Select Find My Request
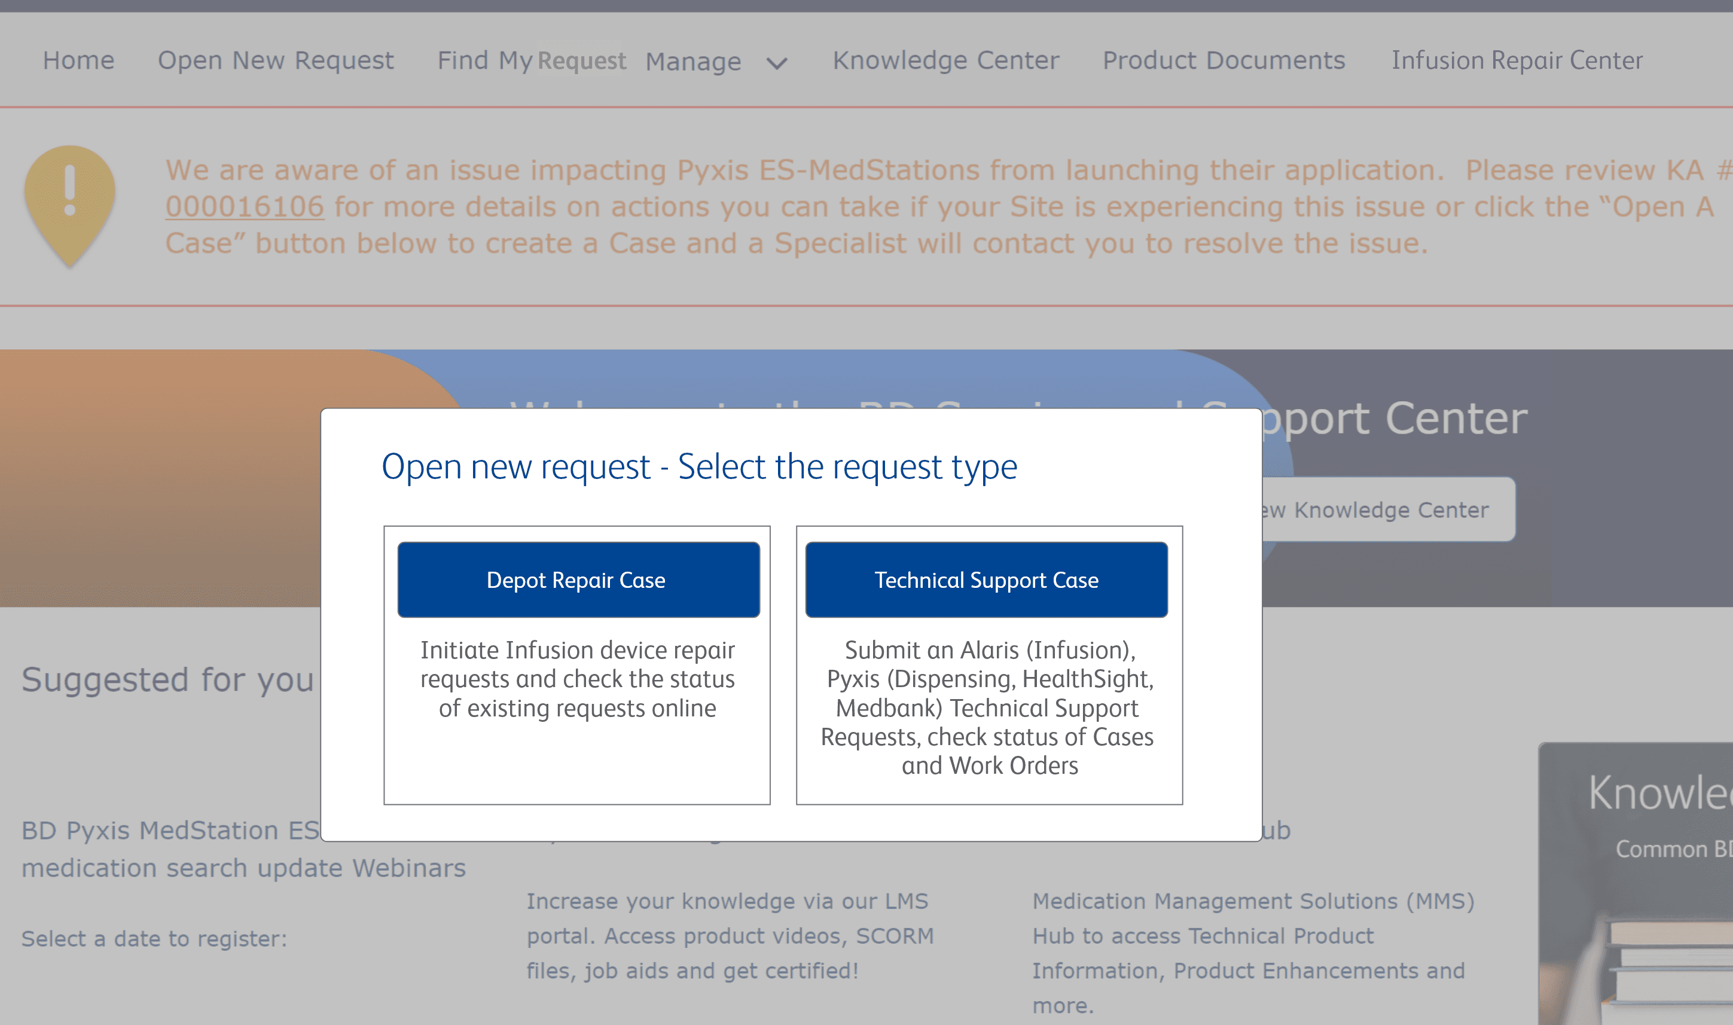 [x=531, y=61]
